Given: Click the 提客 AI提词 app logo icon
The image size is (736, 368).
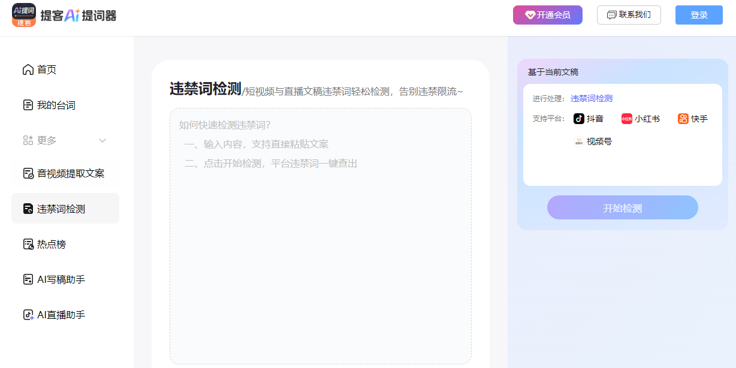Looking at the screenshot, I should pos(24,15).
